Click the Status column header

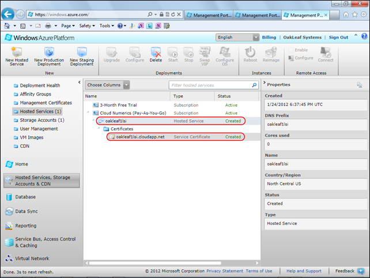(x=236, y=96)
